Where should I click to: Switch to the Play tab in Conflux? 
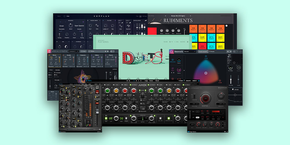(x=137, y=16)
